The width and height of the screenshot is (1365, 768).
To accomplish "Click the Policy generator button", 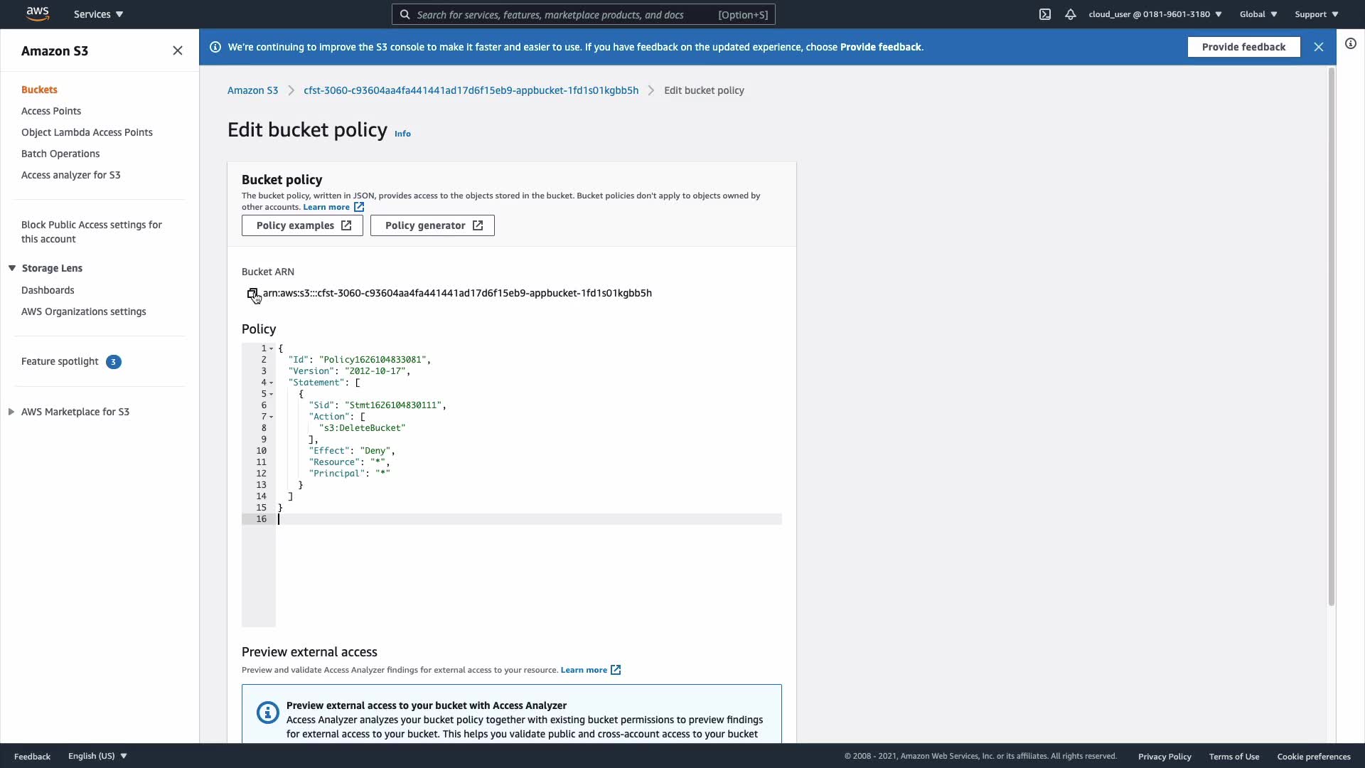I will tap(432, 225).
